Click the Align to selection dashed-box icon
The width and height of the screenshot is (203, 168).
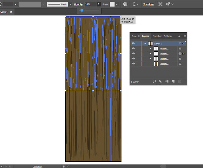click(x=134, y=4)
